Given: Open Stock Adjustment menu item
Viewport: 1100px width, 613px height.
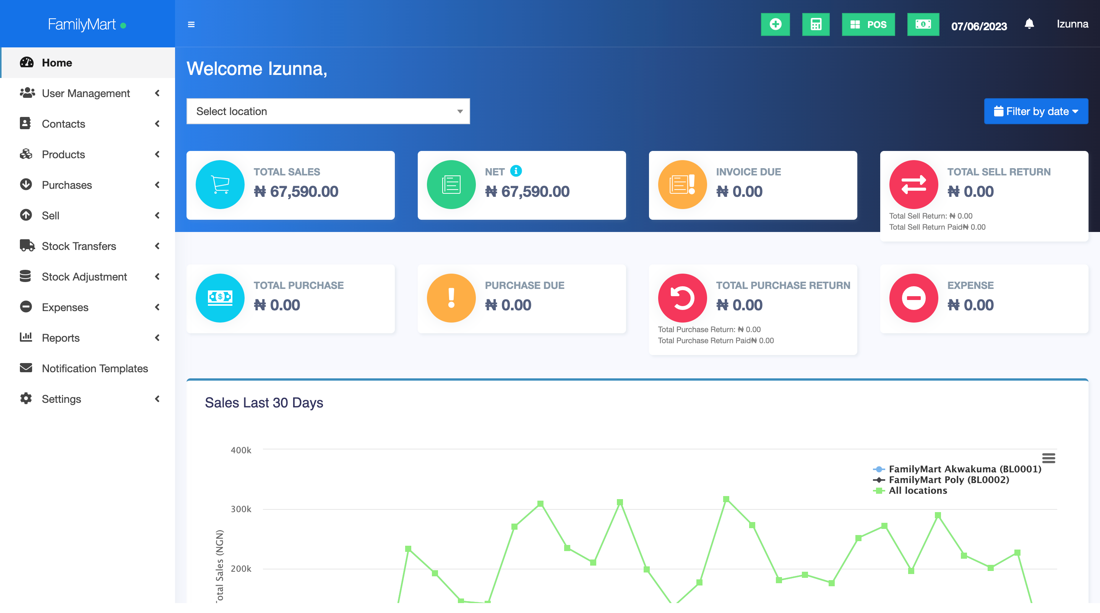Looking at the screenshot, I should (88, 277).
